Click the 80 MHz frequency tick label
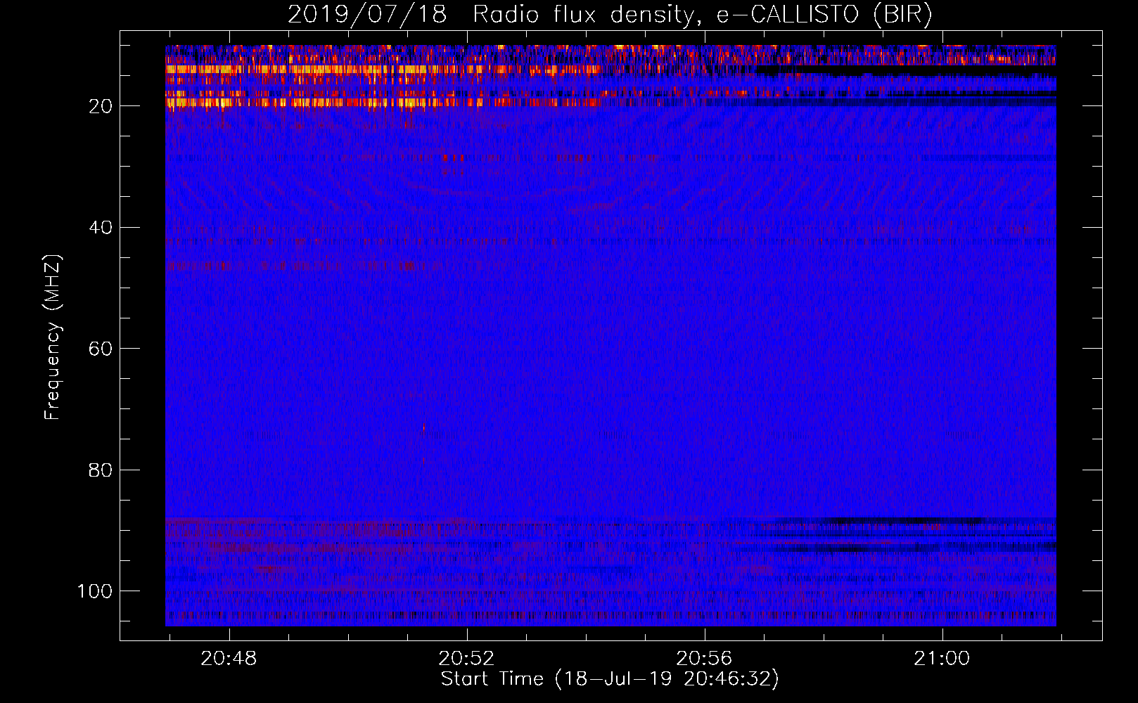This screenshot has height=703, width=1138. [x=101, y=470]
